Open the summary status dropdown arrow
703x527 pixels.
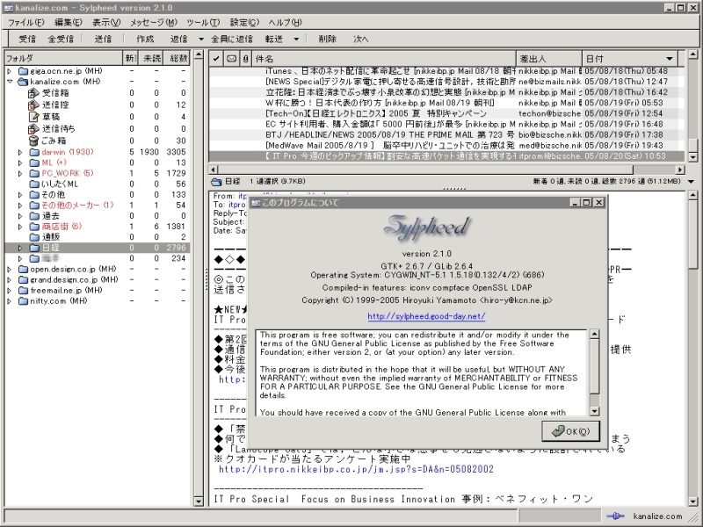pos(691,182)
